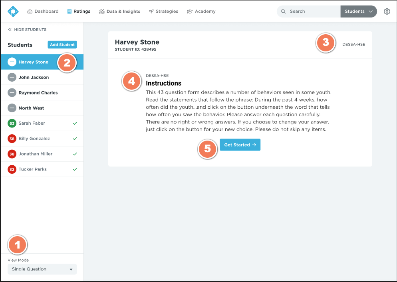Click Sarah Faber's green score badge 63
The width and height of the screenshot is (397, 282).
coord(12,123)
